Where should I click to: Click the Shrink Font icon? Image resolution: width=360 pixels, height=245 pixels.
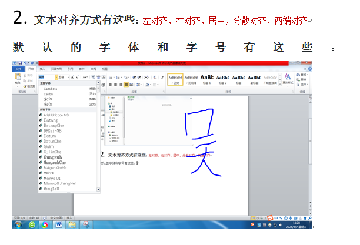point(77,77)
